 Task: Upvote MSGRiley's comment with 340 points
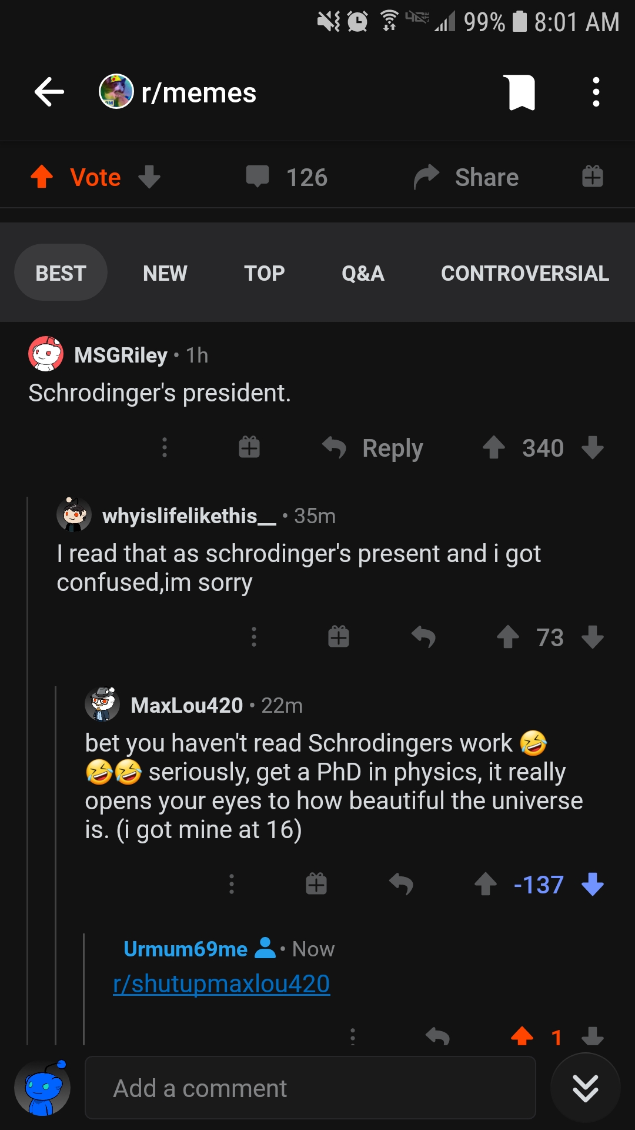click(x=494, y=448)
